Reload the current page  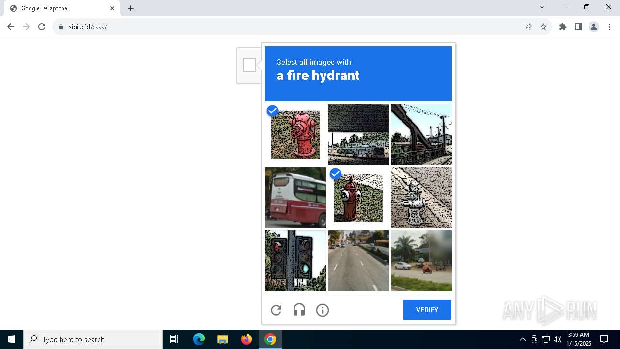coord(42,27)
